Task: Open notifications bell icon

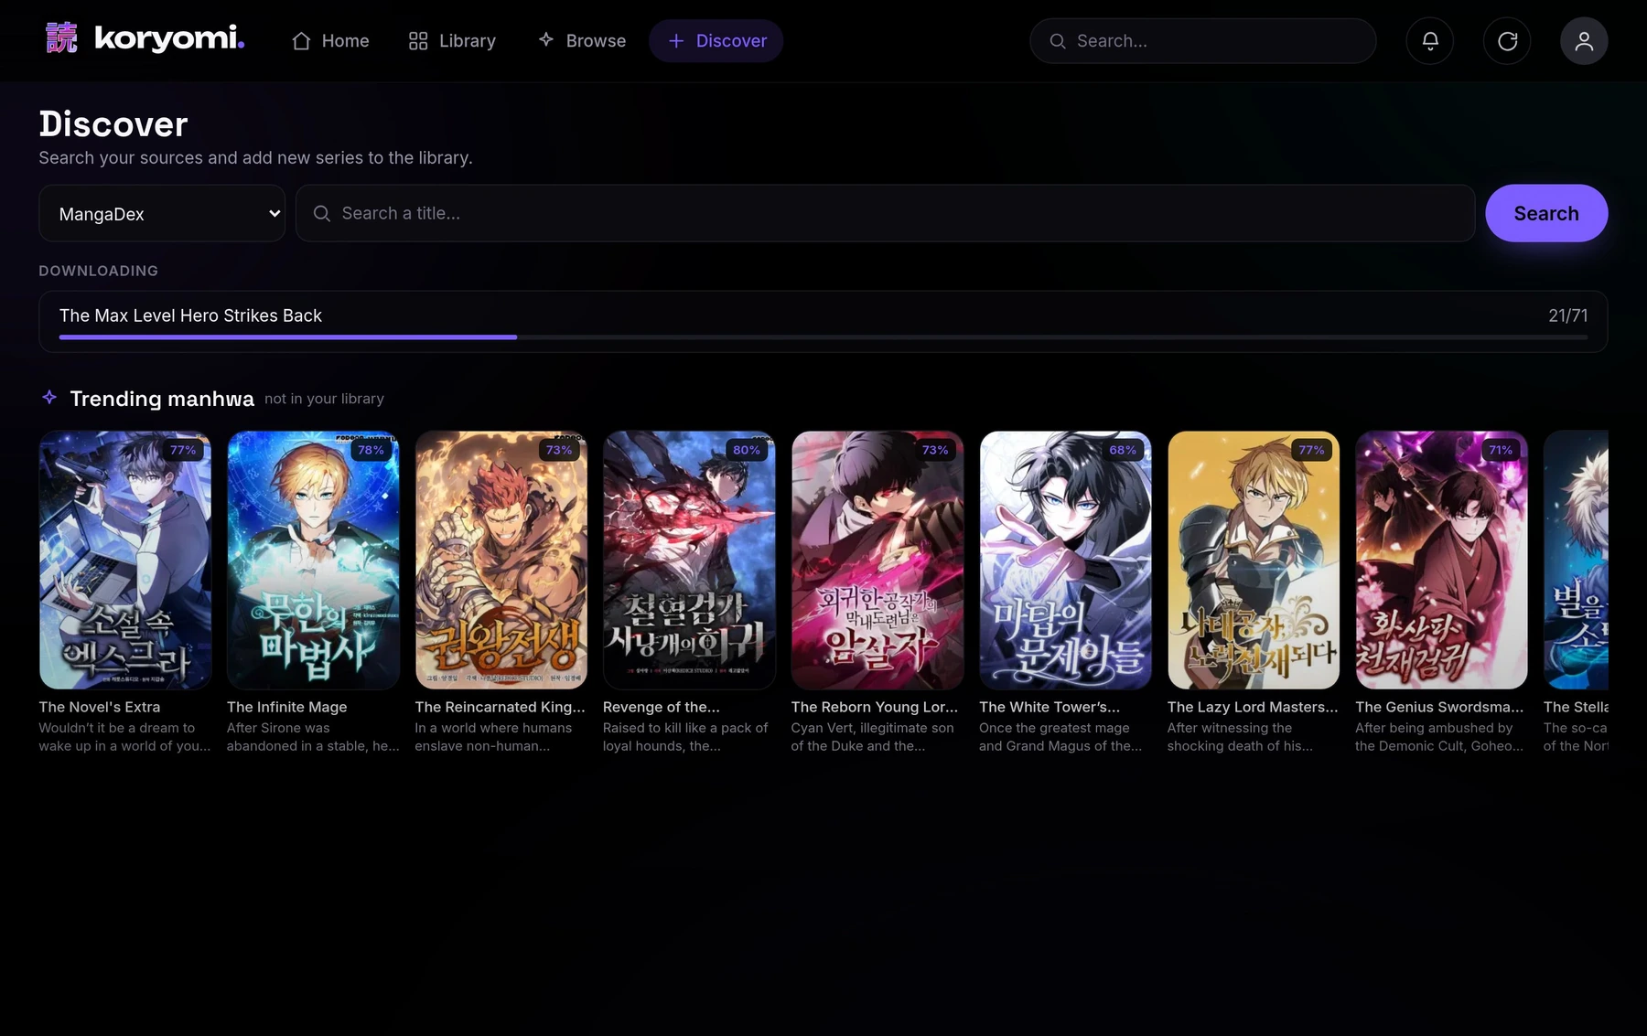Action: (x=1429, y=41)
